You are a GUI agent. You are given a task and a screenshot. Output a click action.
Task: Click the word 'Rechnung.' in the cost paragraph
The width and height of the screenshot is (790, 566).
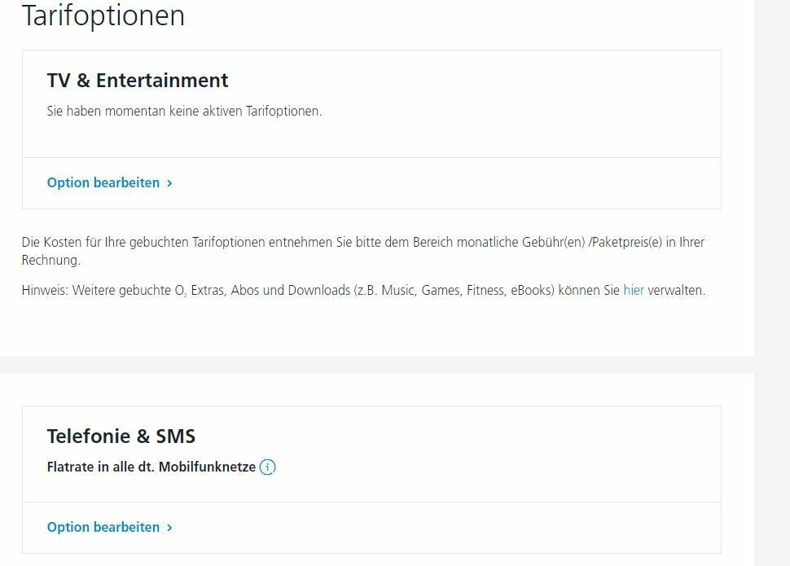pos(50,260)
